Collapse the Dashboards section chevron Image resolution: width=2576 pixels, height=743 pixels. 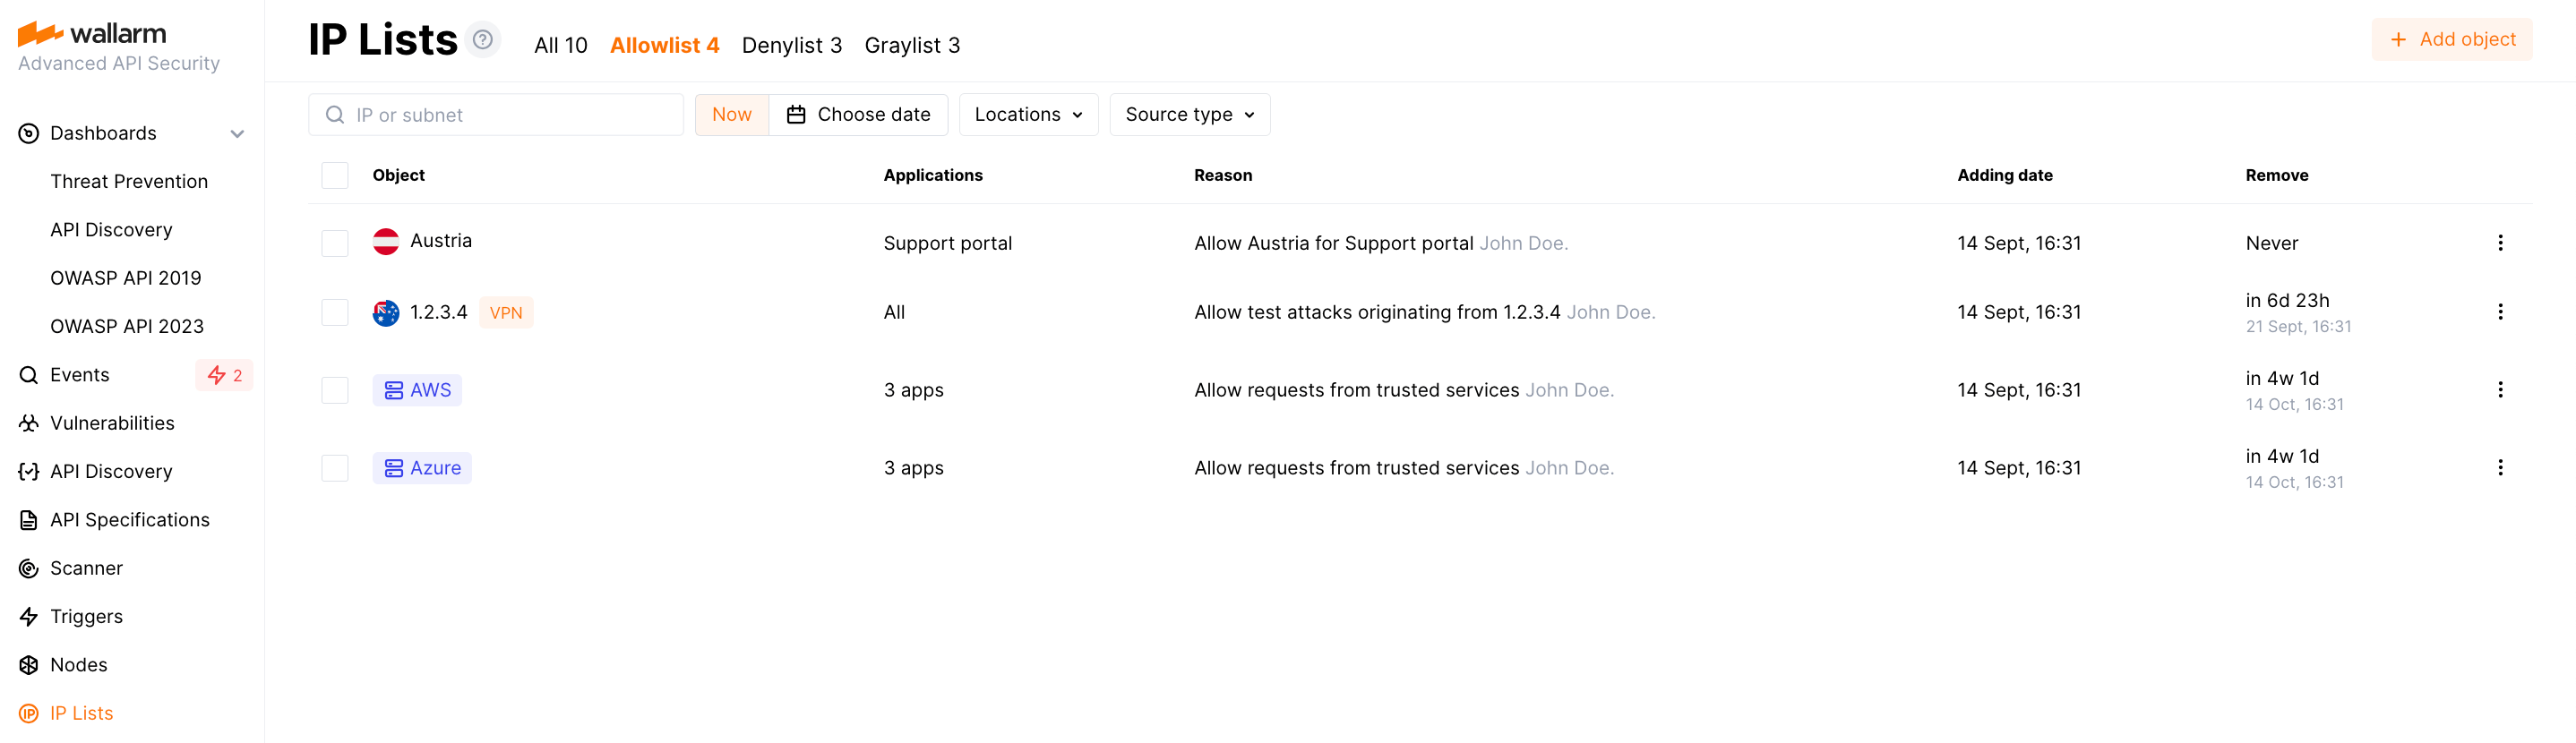tap(237, 134)
